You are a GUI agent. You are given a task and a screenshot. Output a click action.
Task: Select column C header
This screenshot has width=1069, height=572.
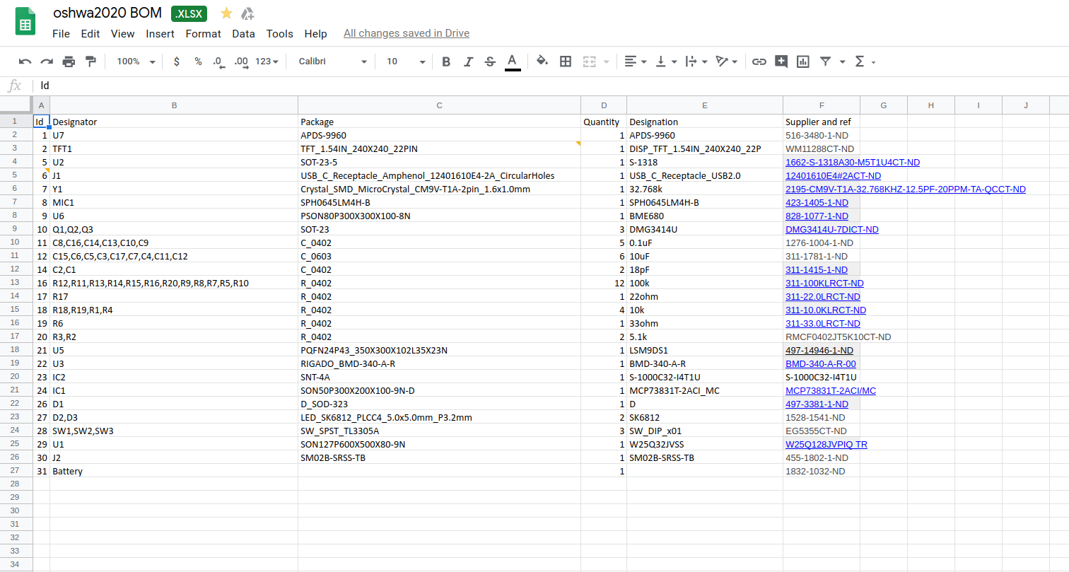coord(439,105)
